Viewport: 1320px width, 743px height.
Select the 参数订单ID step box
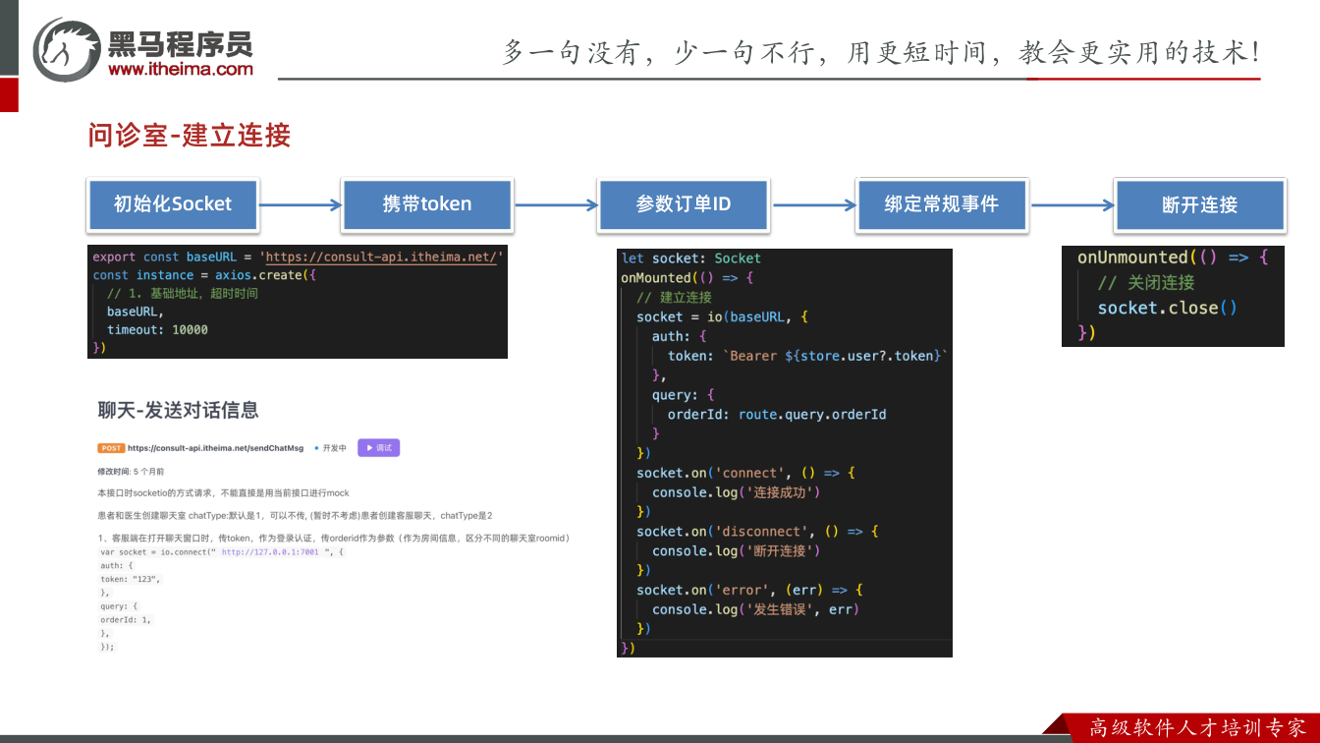click(x=684, y=204)
